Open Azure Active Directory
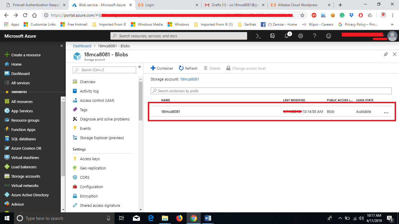Image resolution: width=399 pixels, height=224 pixels. click(27, 195)
